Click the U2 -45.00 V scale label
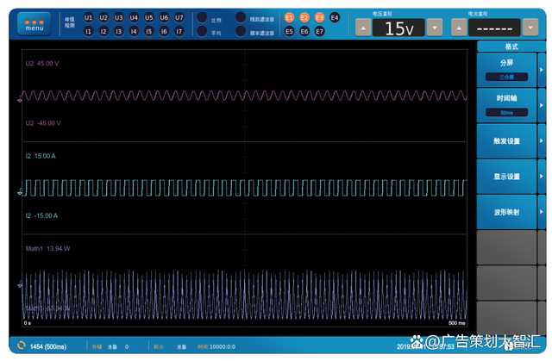 [43, 123]
